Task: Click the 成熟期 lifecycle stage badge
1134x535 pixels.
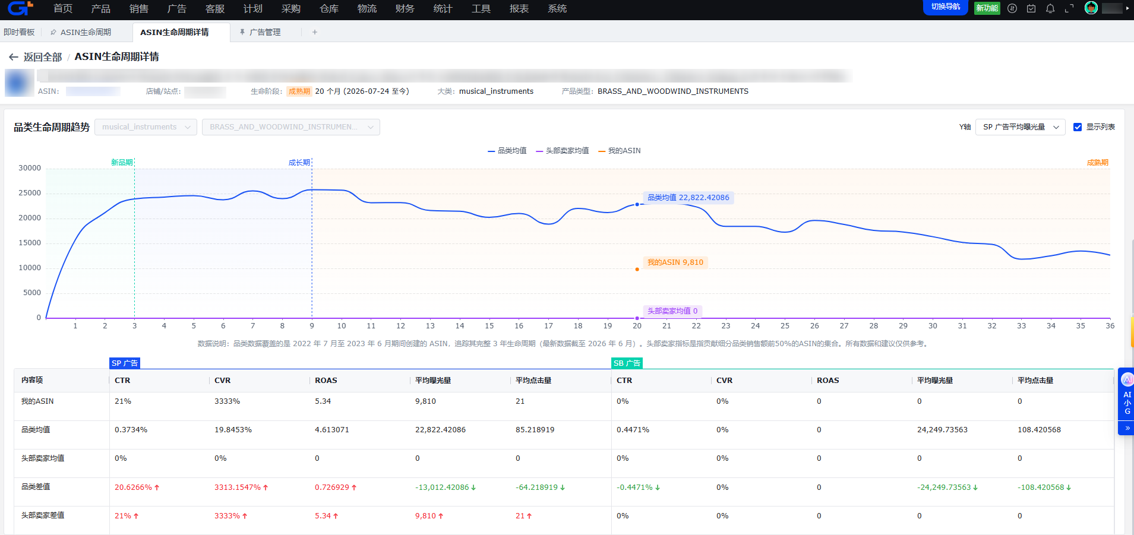Action: 299,91
